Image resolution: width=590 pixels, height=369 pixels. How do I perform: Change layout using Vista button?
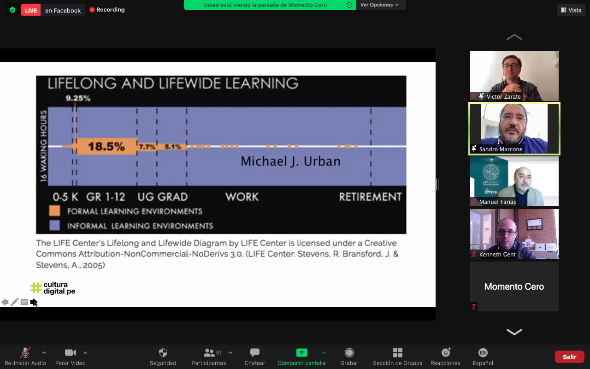click(571, 10)
